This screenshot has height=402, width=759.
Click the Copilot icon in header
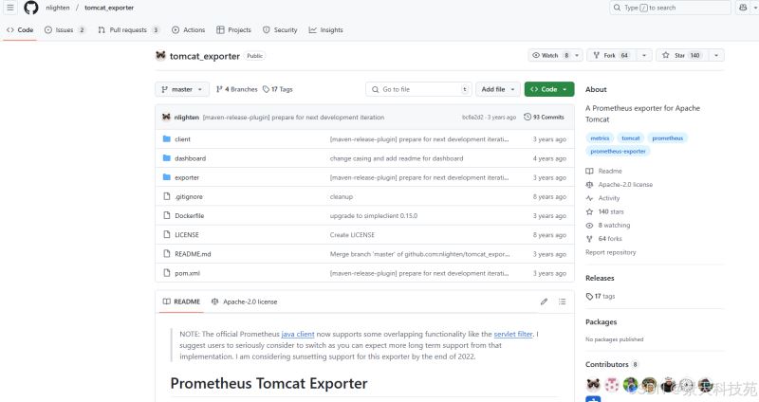coord(742,8)
